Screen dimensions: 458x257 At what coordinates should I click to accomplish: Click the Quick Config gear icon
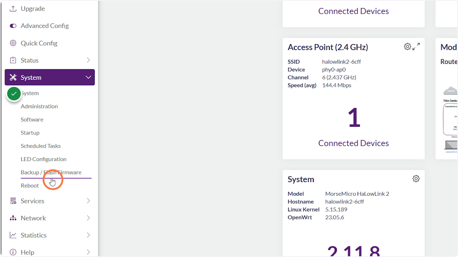[13, 43]
